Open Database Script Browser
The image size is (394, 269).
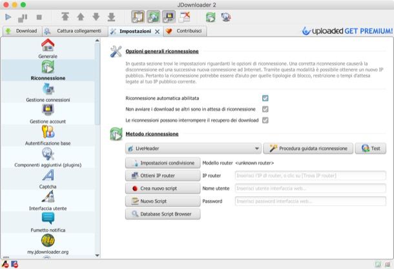click(x=163, y=214)
